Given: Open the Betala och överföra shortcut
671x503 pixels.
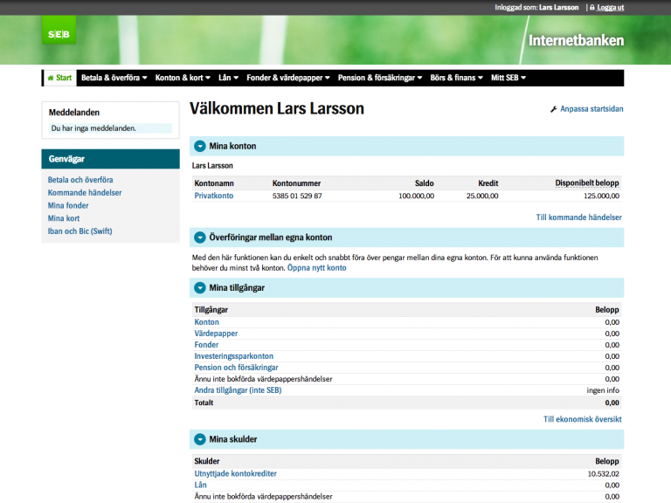Looking at the screenshot, I should (80, 180).
